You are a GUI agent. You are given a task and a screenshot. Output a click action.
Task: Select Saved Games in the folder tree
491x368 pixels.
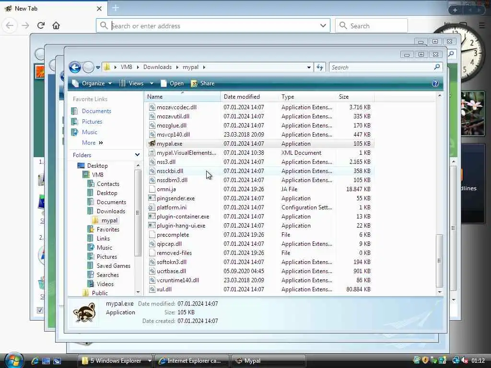[x=113, y=265]
